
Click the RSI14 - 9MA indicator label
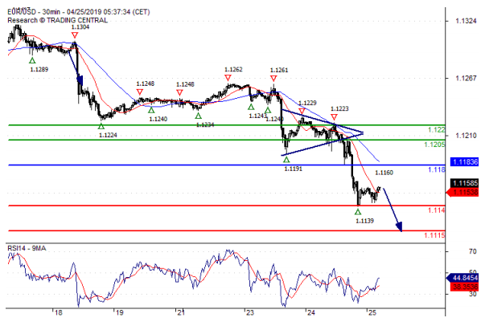[x=27, y=248]
